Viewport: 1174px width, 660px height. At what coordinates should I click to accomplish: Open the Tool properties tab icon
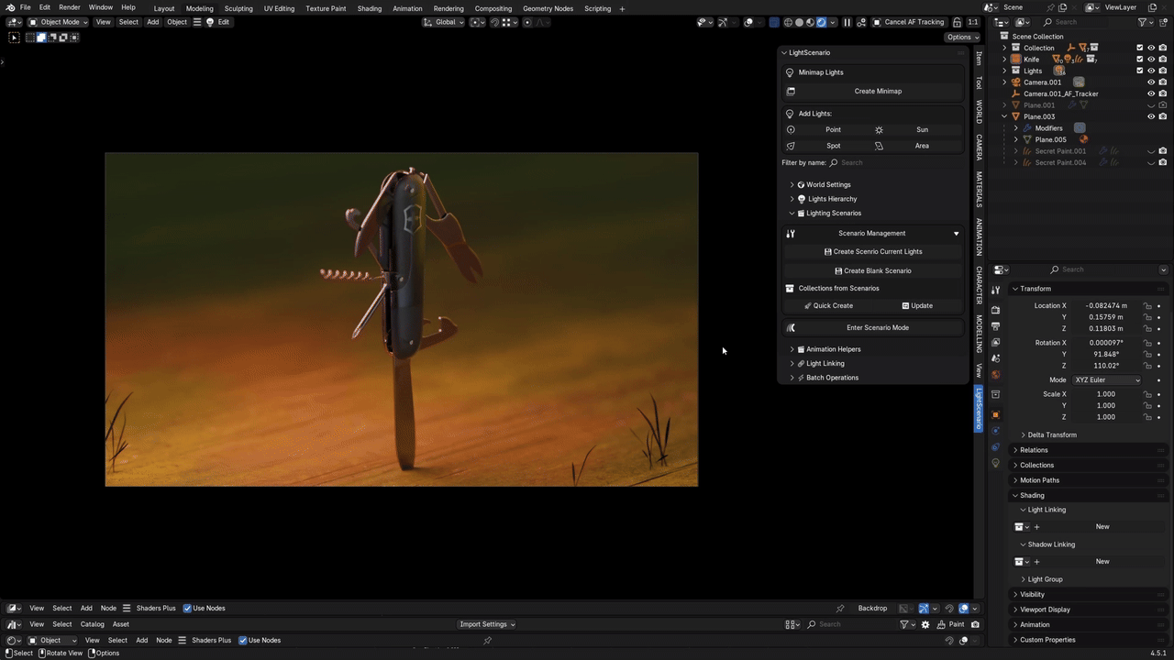[995, 291]
